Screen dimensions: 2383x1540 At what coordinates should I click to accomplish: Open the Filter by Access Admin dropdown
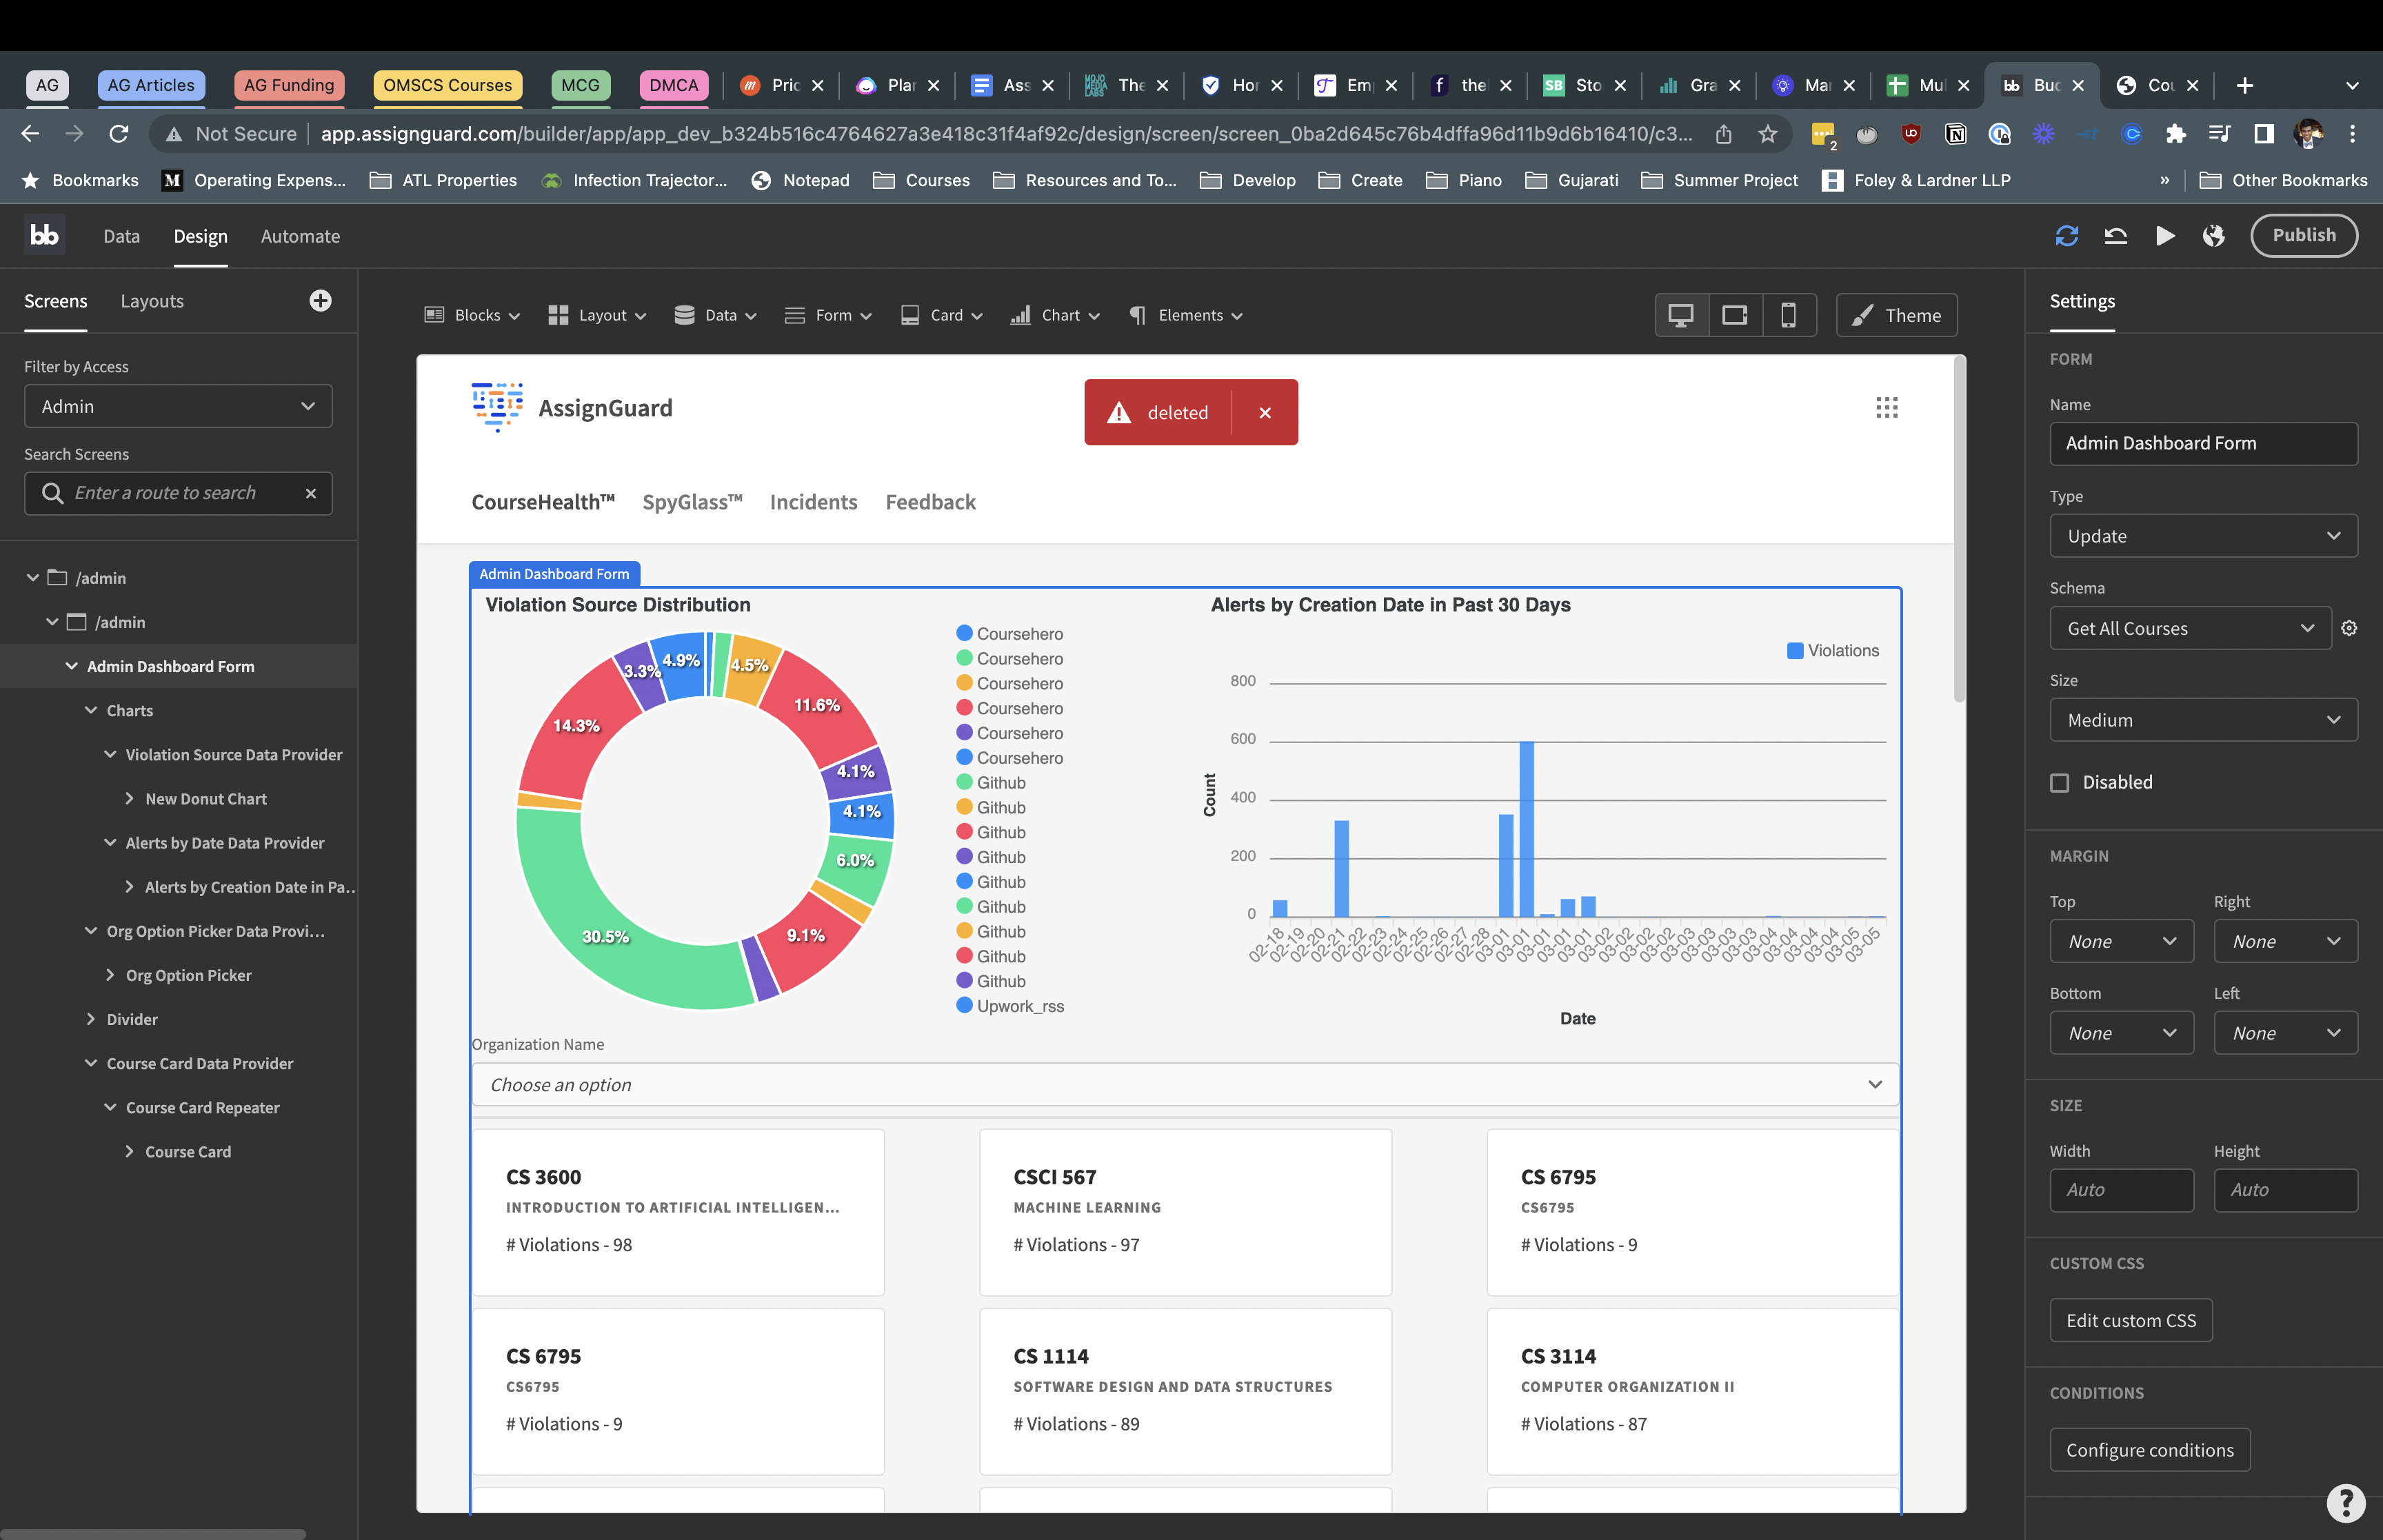coord(178,406)
